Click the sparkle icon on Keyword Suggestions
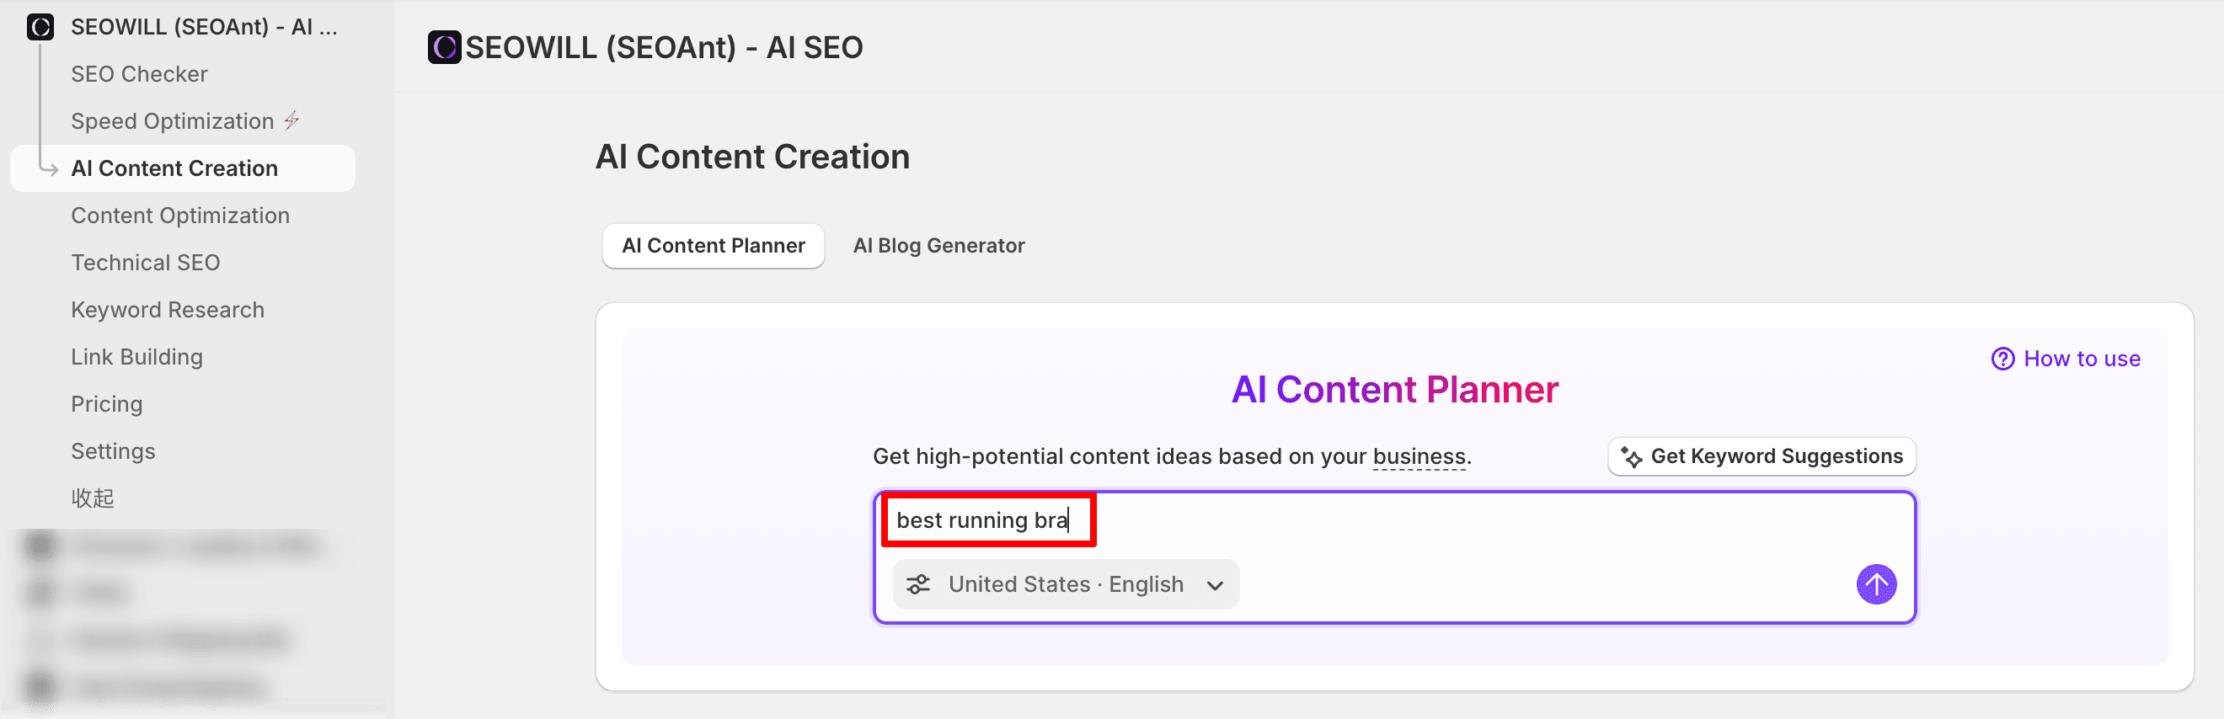 [x=1631, y=456]
